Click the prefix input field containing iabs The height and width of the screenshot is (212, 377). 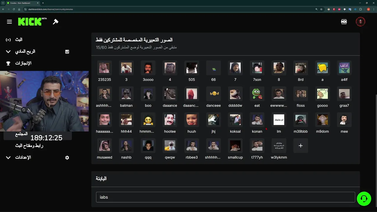coord(225,197)
